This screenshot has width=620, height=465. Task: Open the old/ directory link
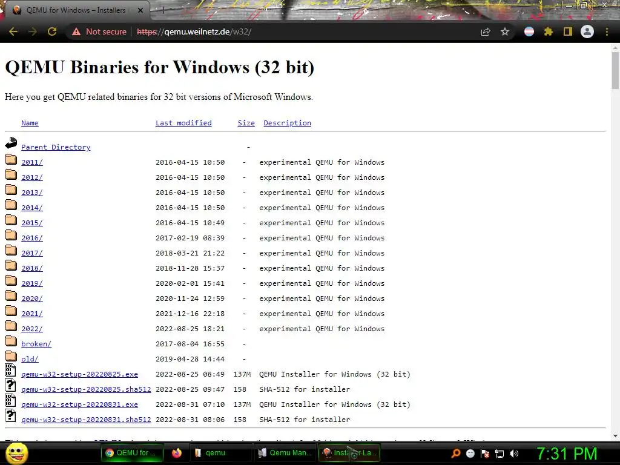[30, 359]
